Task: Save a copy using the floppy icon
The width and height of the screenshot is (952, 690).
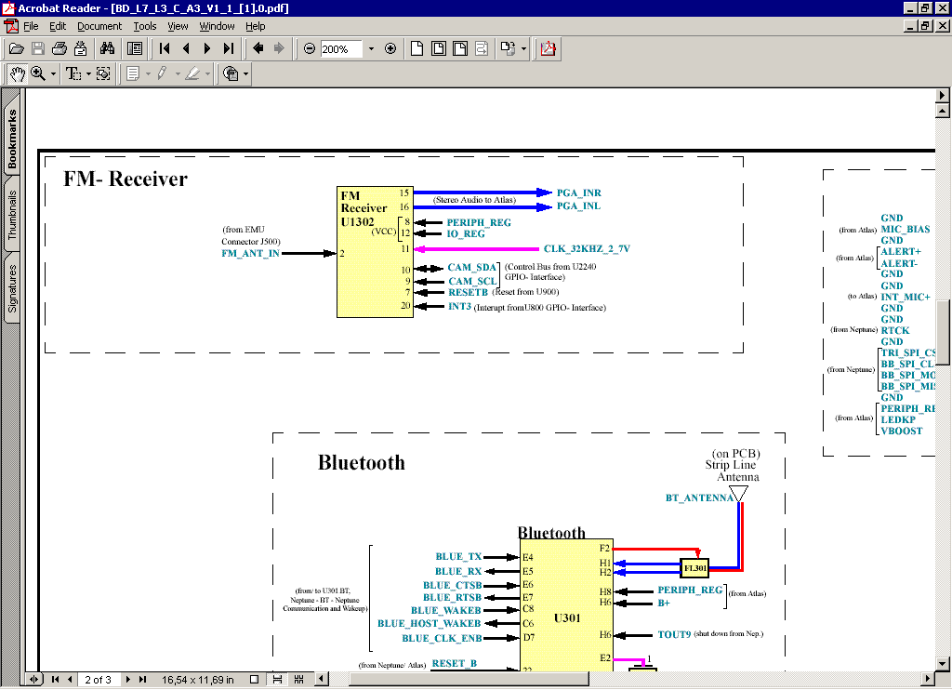Action: tap(37, 48)
